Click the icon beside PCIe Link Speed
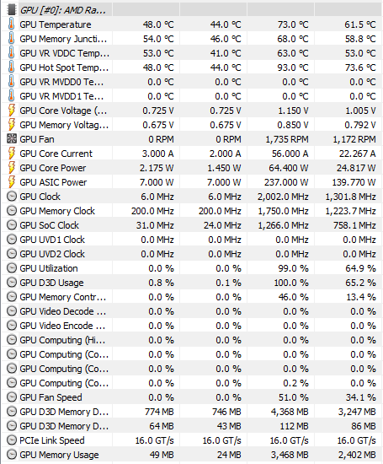The width and height of the screenshot is (383, 464). point(12,440)
